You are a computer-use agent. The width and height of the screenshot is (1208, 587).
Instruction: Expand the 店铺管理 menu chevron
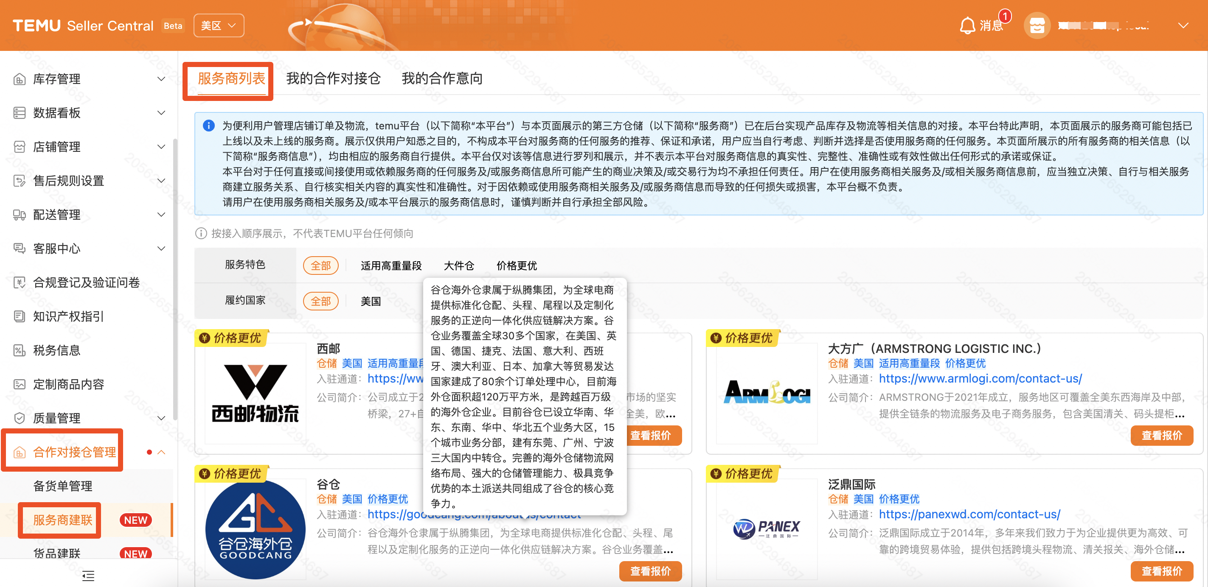tap(161, 147)
